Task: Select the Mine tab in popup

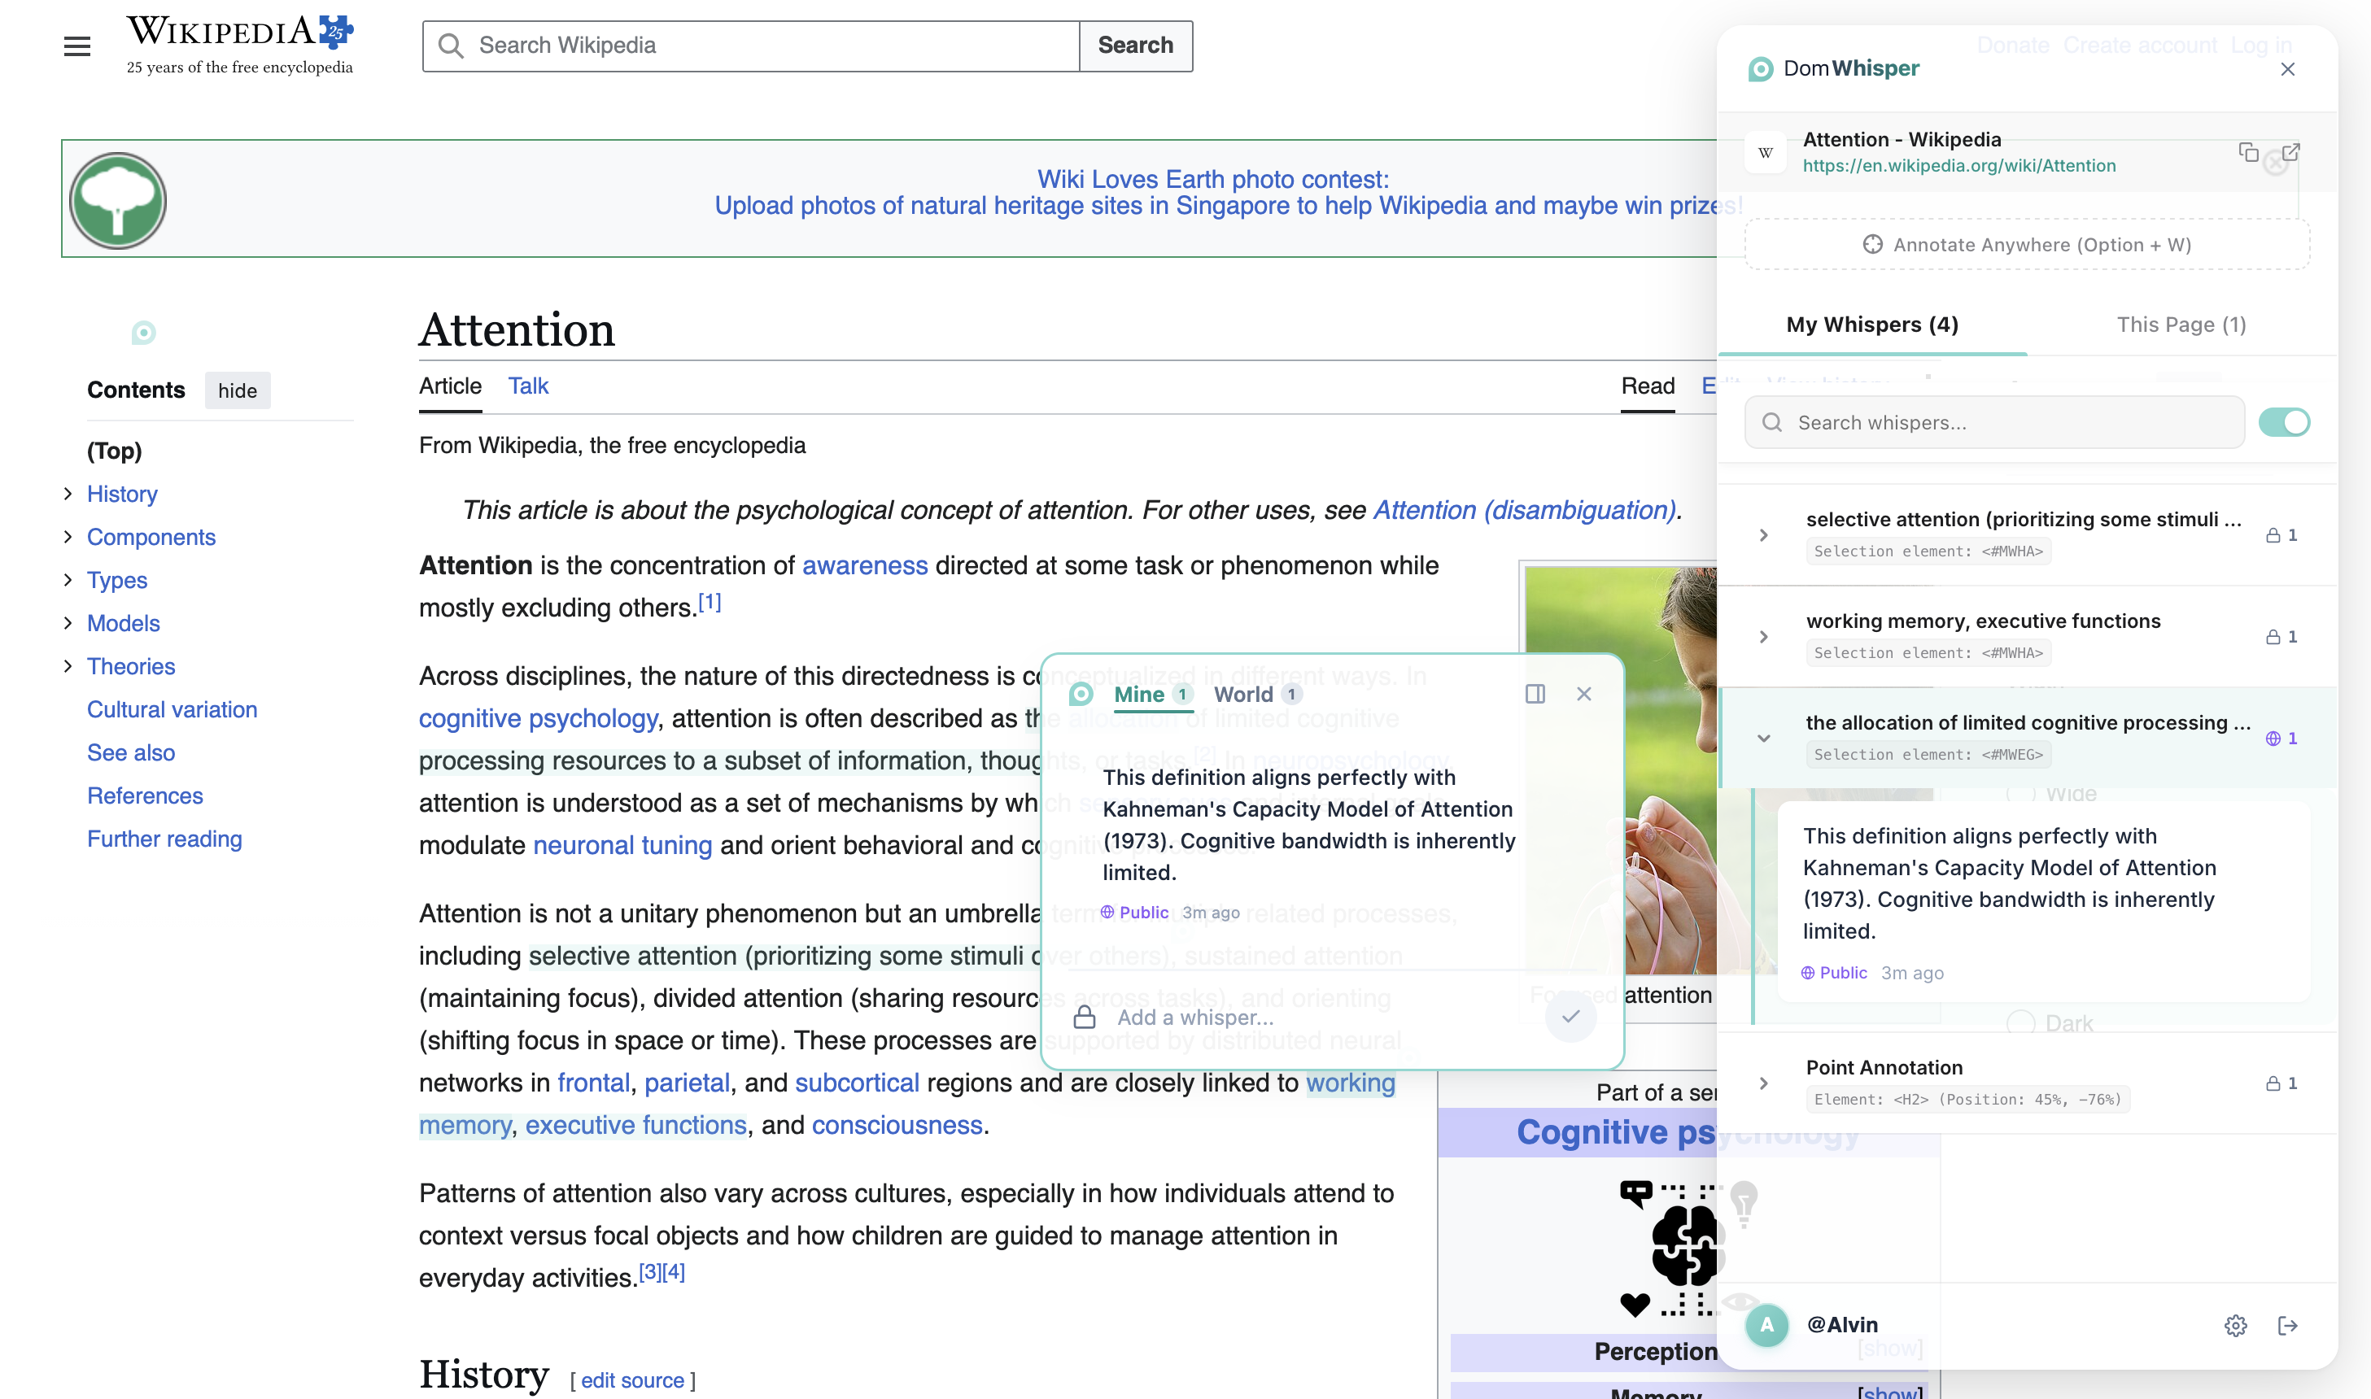Action: click(1153, 695)
